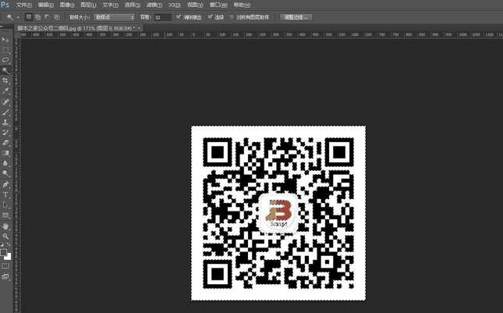Click the Photoshop Ps logo
The image size is (503, 313).
point(5,4)
